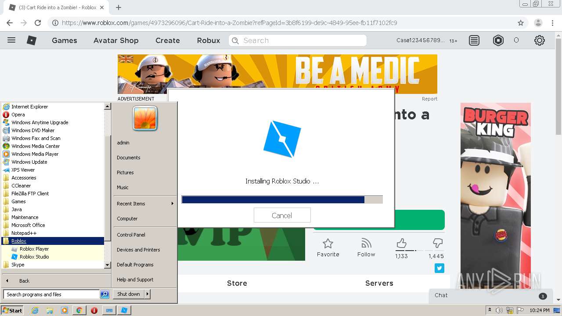The image size is (562, 316).
Task: Launch Internet Explorer from Start menu list
Action: pyautogui.click(x=29, y=107)
